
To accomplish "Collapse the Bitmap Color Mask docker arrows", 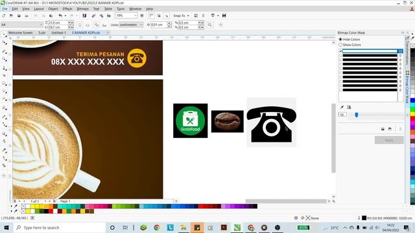I will (403, 33).
